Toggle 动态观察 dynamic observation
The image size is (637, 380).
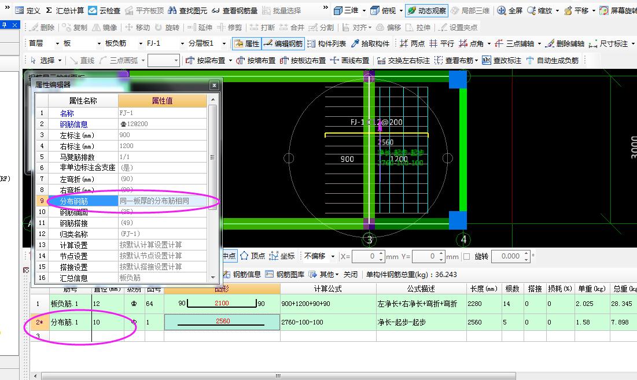(x=426, y=10)
